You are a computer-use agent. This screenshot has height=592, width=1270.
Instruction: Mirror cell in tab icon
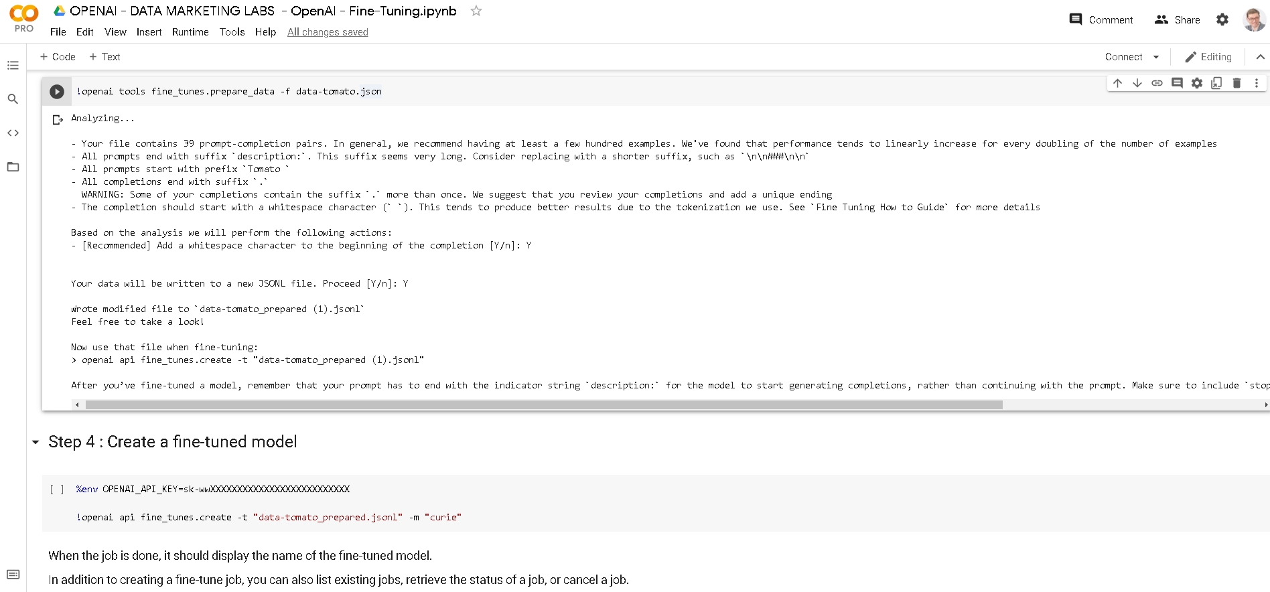coord(1216,83)
